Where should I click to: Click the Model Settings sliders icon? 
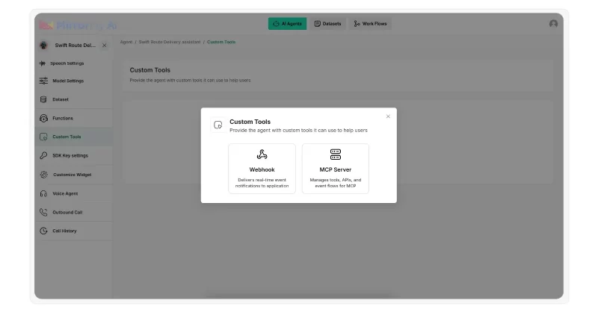tap(43, 81)
